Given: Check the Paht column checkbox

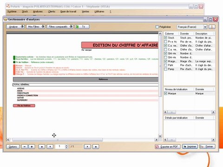Looking at the screenshot, I should (165, 65).
